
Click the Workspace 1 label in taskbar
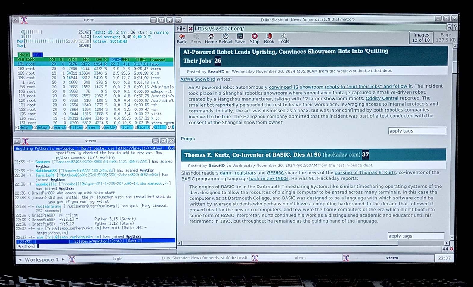click(42, 260)
